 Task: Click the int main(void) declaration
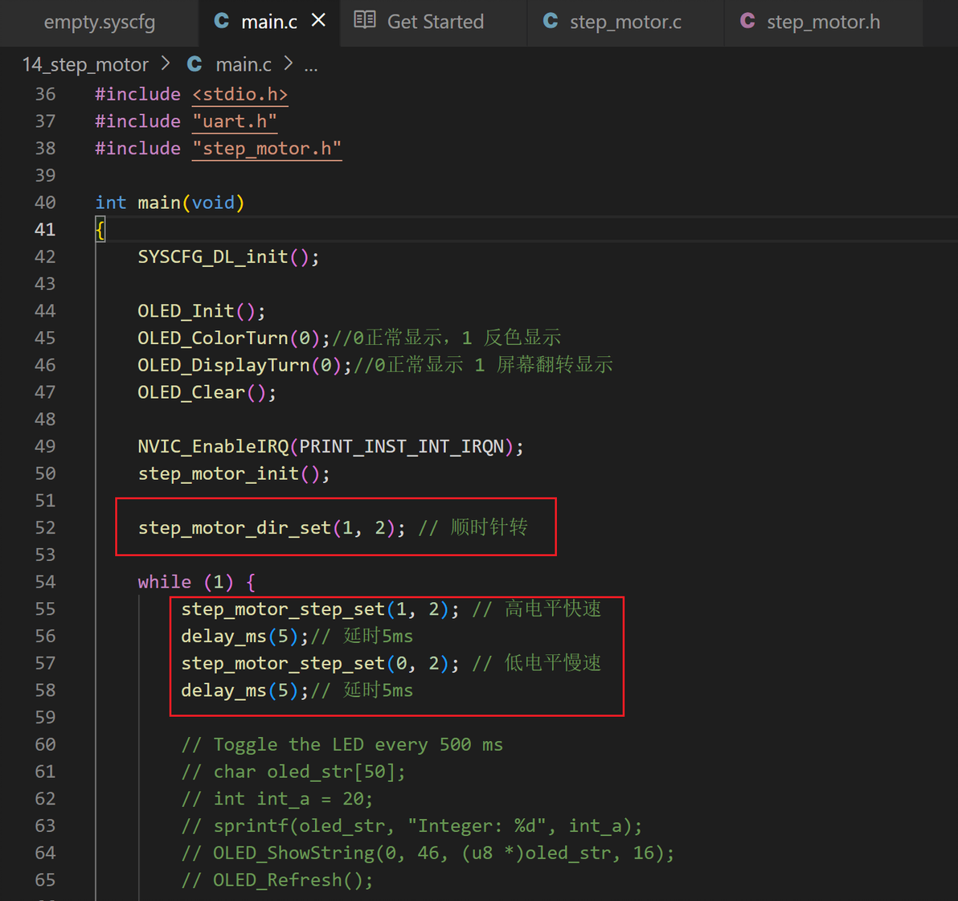point(170,203)
